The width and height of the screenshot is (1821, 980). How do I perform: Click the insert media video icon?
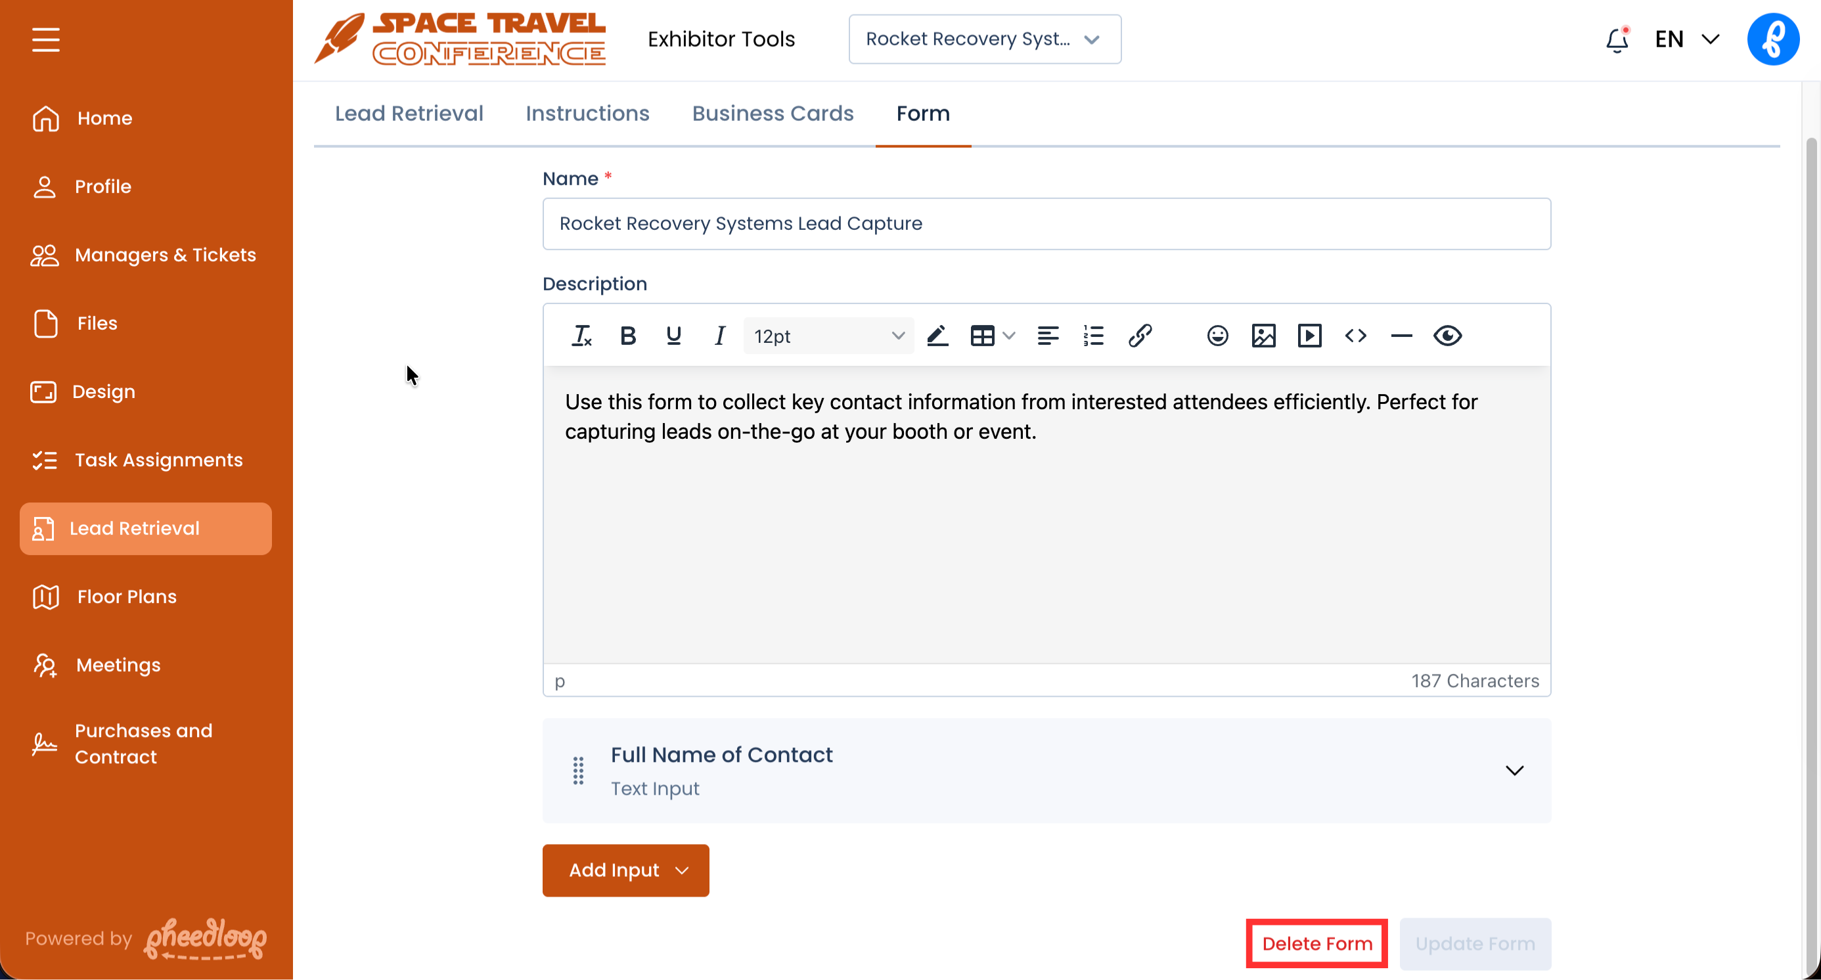(x=1309, y=336)
